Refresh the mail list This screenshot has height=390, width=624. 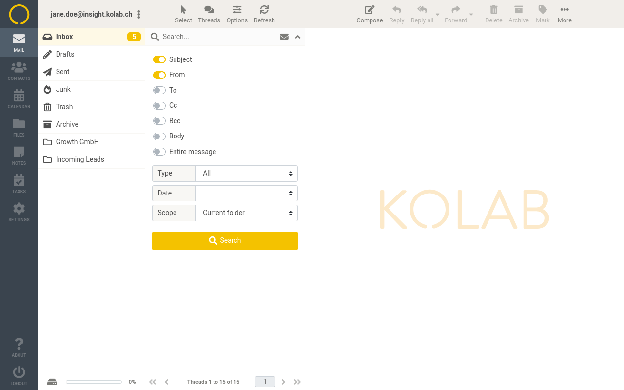(264, 14)
